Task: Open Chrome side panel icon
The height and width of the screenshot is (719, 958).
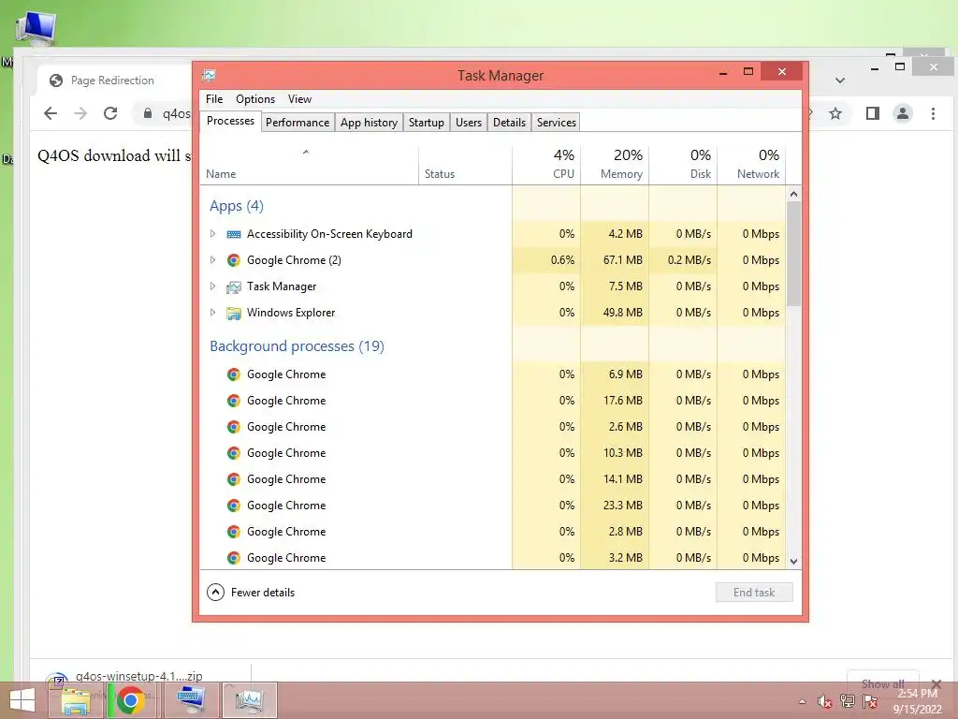Action: point(873,113)
